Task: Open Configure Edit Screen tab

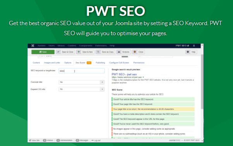Action: (119, 63)
